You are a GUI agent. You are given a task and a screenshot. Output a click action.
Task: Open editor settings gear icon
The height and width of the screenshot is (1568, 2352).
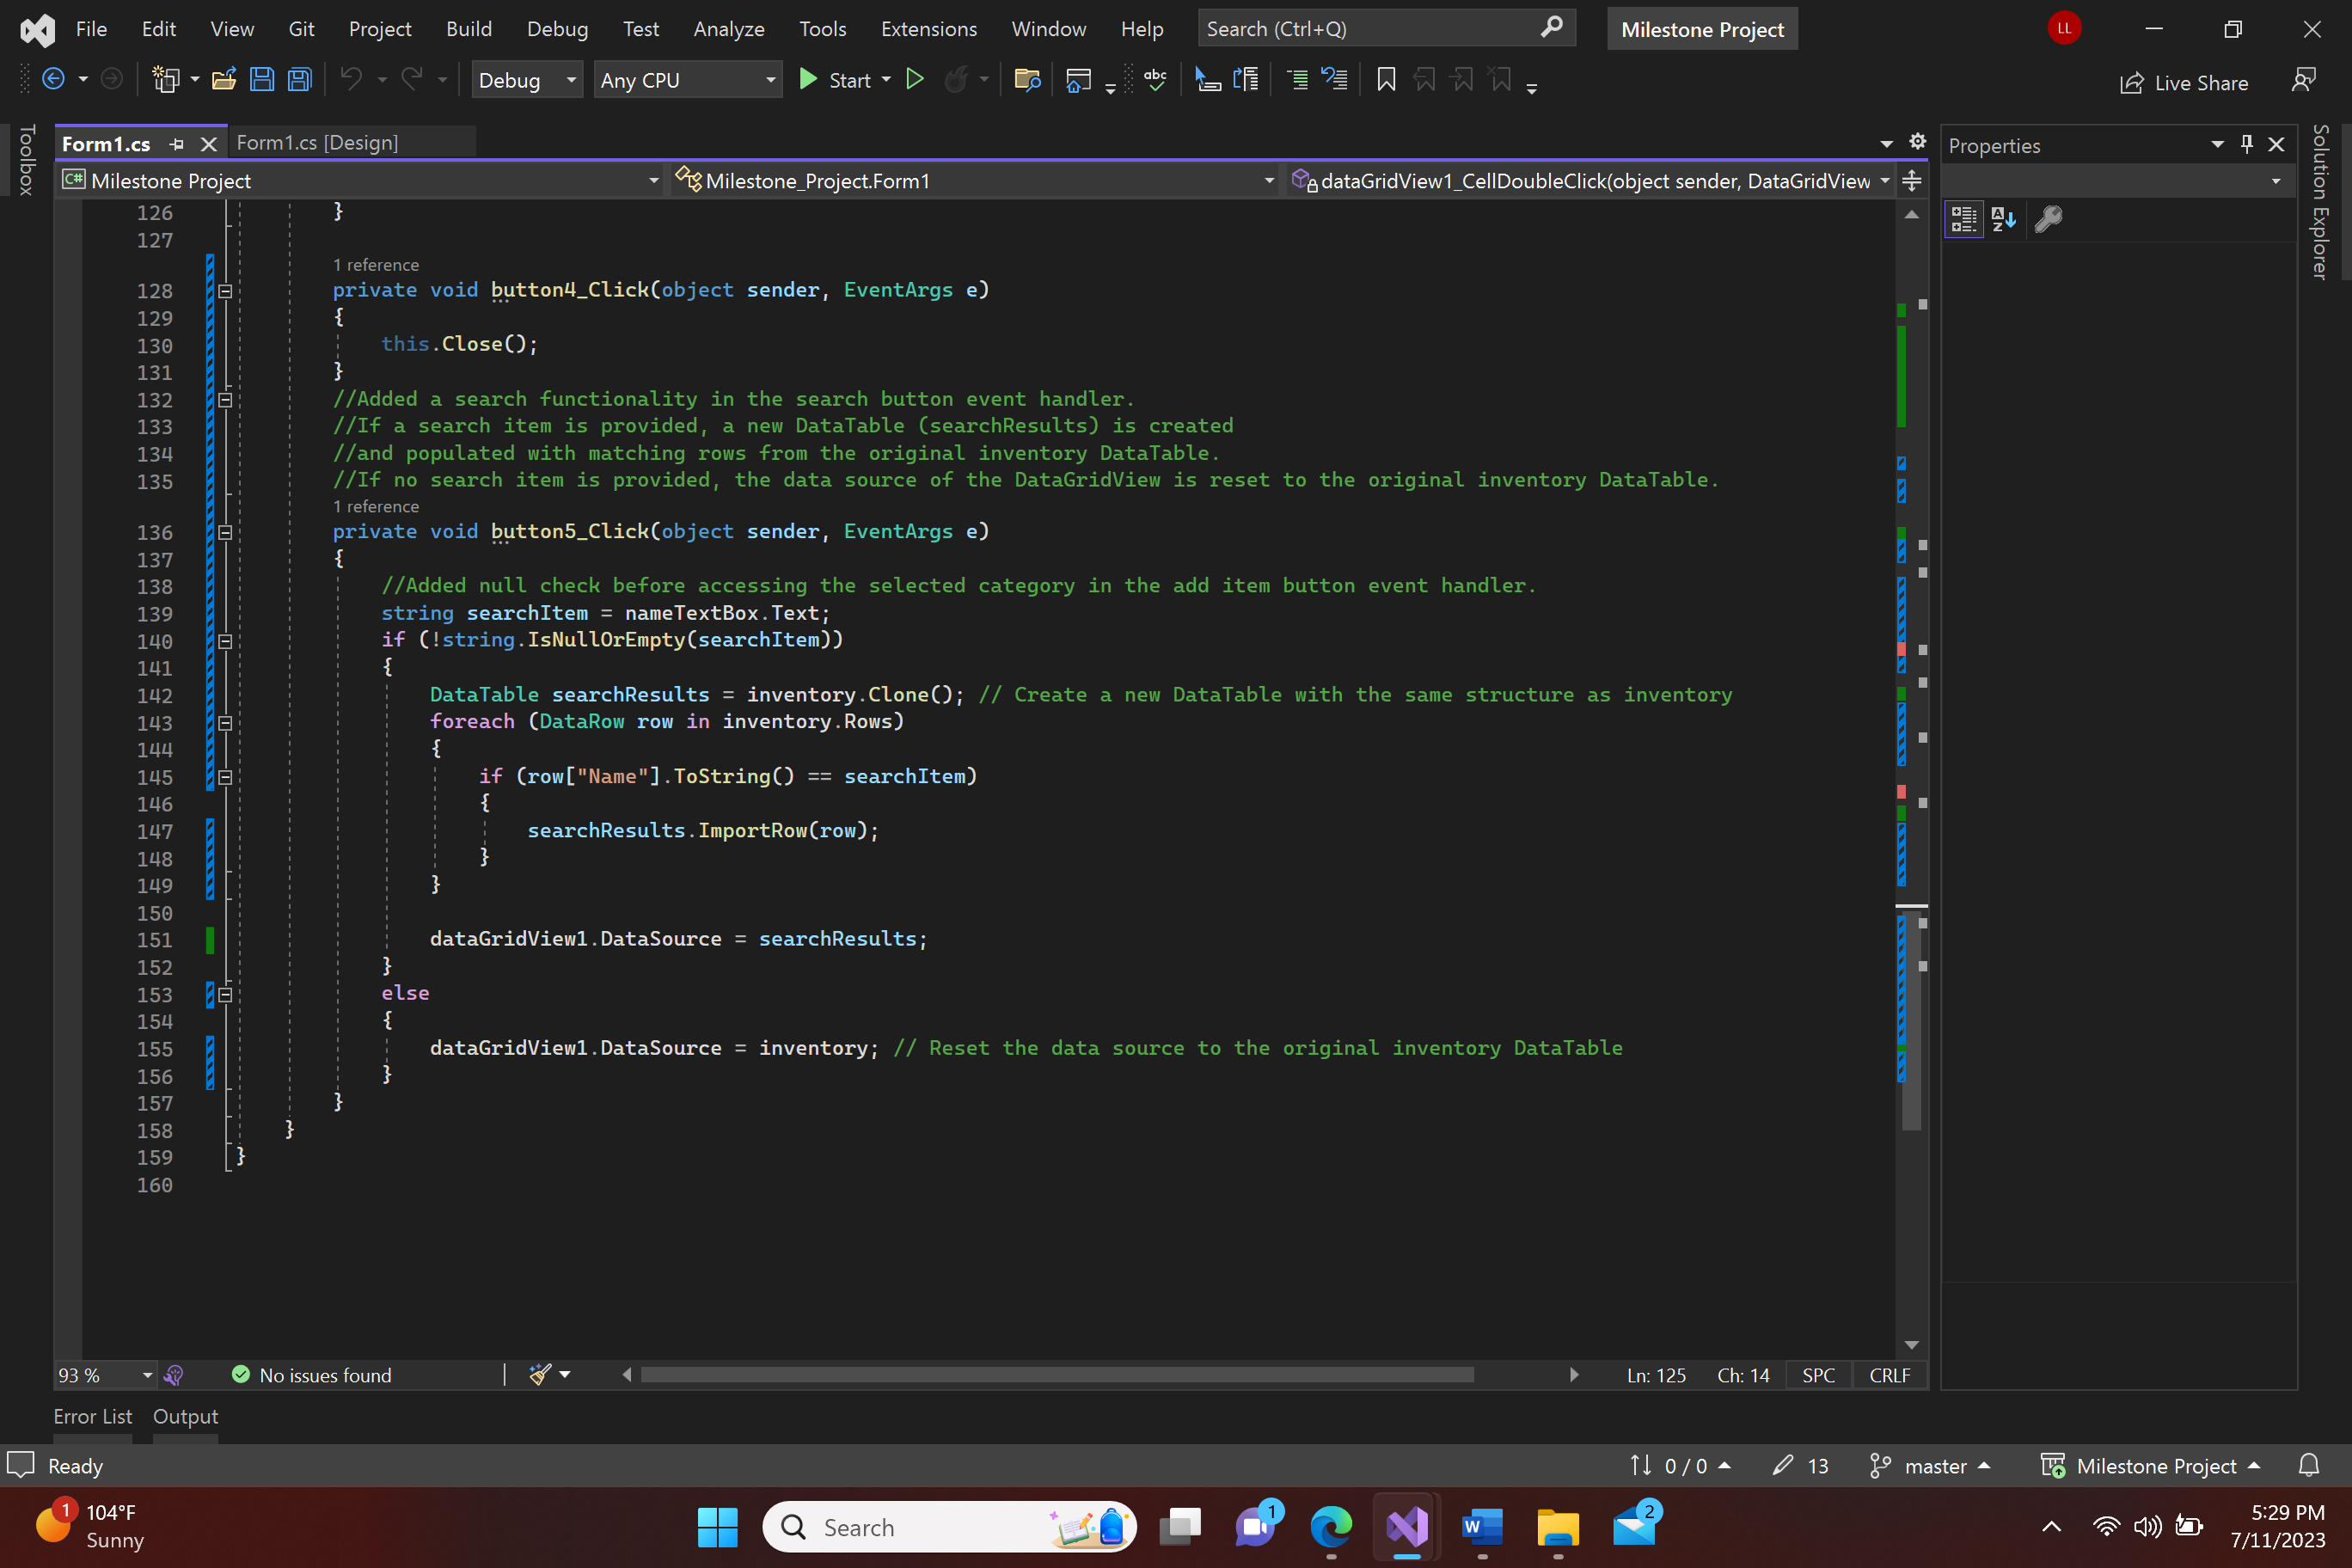coord(1917,142)
